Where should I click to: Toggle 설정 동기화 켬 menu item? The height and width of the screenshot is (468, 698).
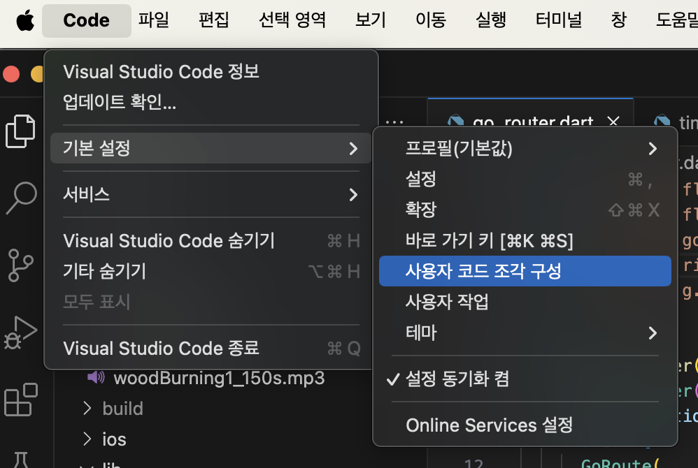tap(525, 379)
